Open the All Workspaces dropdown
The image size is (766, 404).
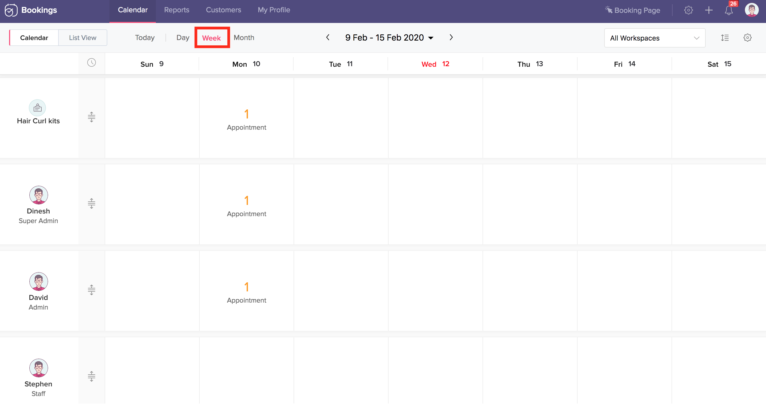coord(654,38)
